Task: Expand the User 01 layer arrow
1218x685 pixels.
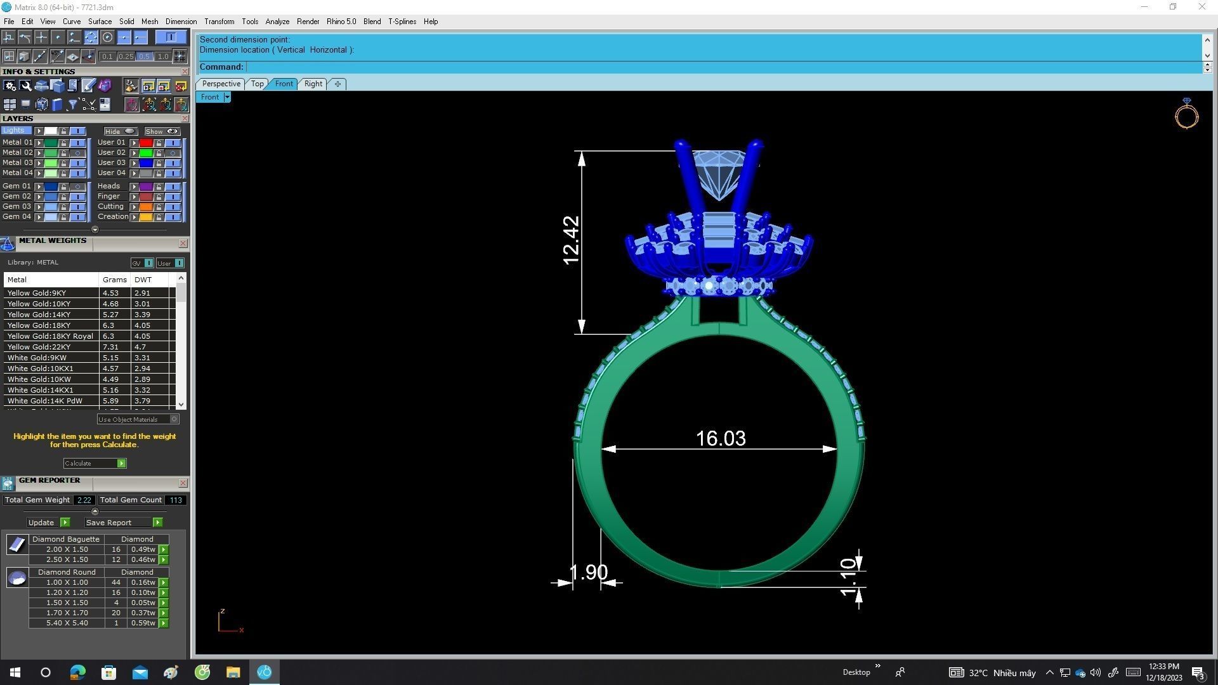Action: click(x=134, y=143)
